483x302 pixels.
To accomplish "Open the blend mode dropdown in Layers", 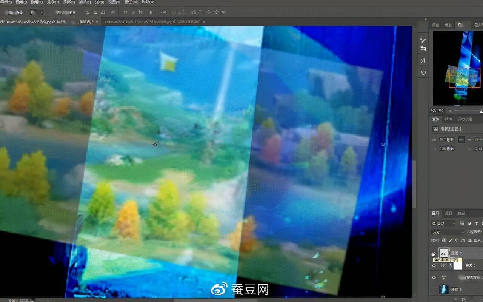I will 448,232.
